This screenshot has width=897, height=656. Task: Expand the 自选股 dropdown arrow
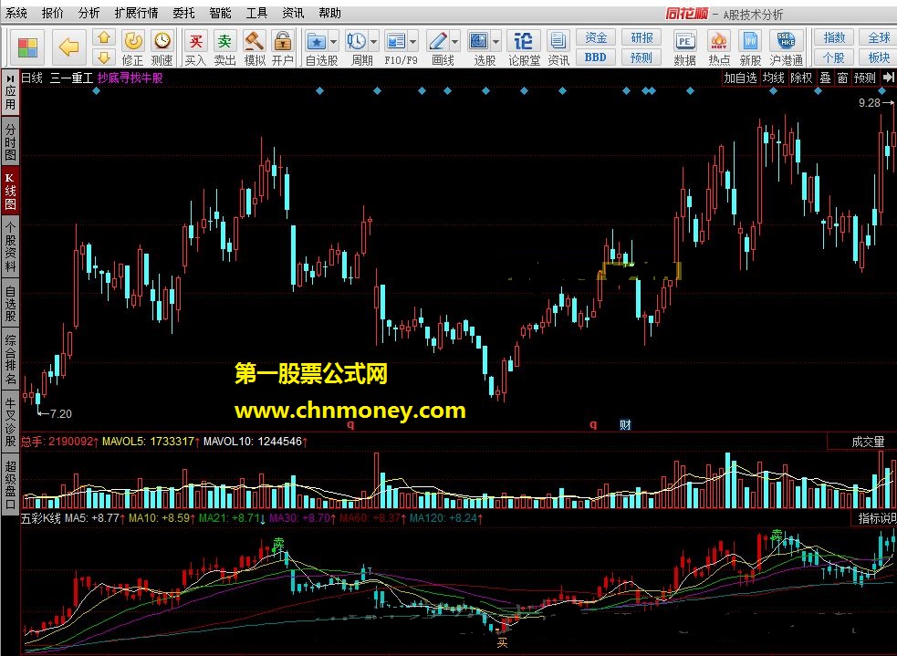[333, 42]
